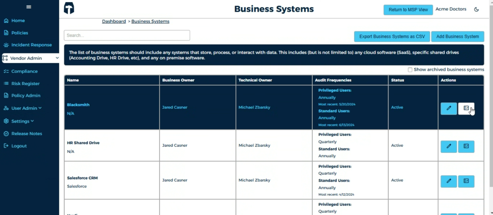493x215 pixels.
Task: Click the Search input field
Action: click(x=127, y=35)
